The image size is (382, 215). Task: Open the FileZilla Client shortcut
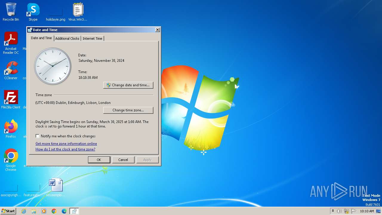[11, 99]
